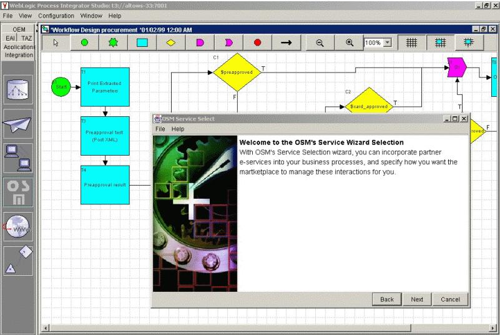
Task: Switch to the EAI tab
Action: (x=10, y=38)
